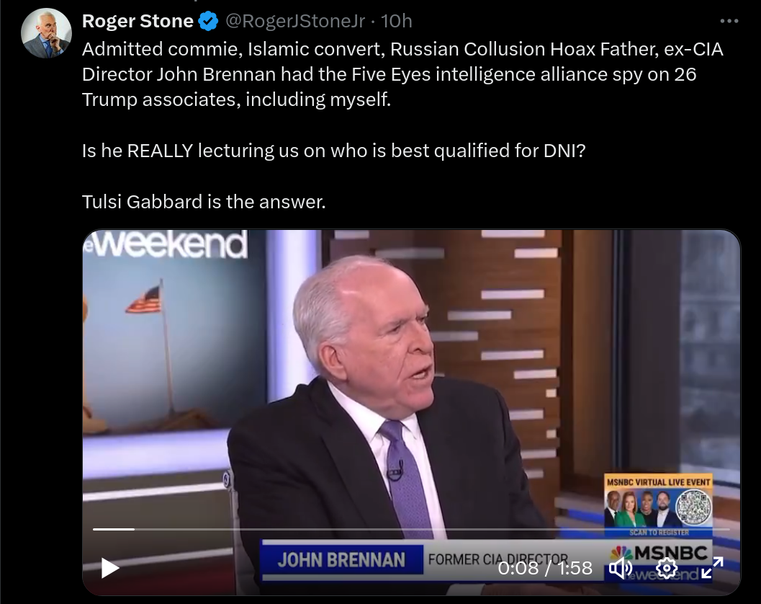Open the three-dot more options menu

coord(729,22)
